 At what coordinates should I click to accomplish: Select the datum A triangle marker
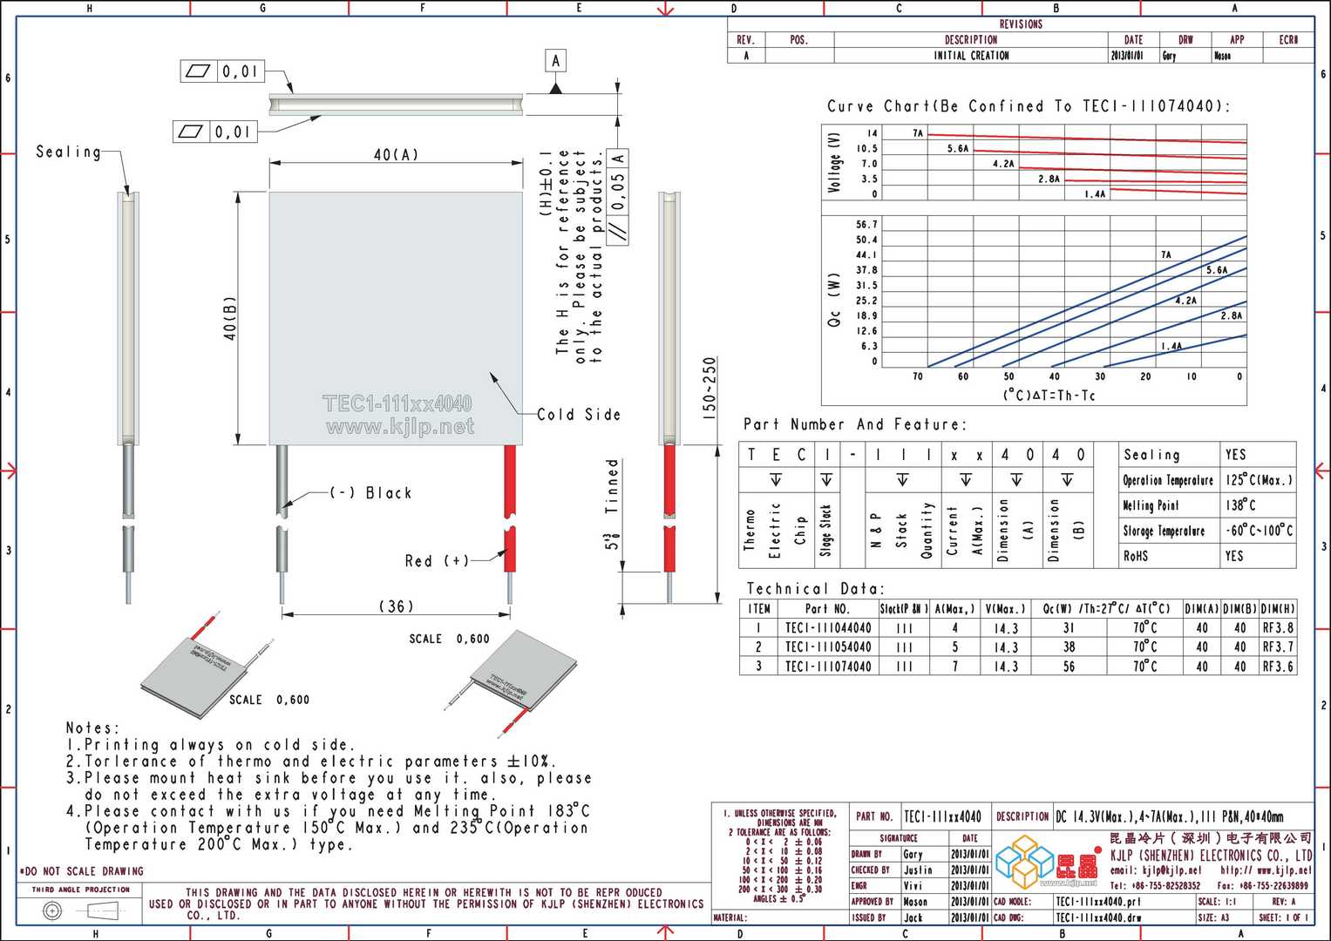[x=555, y=89]
